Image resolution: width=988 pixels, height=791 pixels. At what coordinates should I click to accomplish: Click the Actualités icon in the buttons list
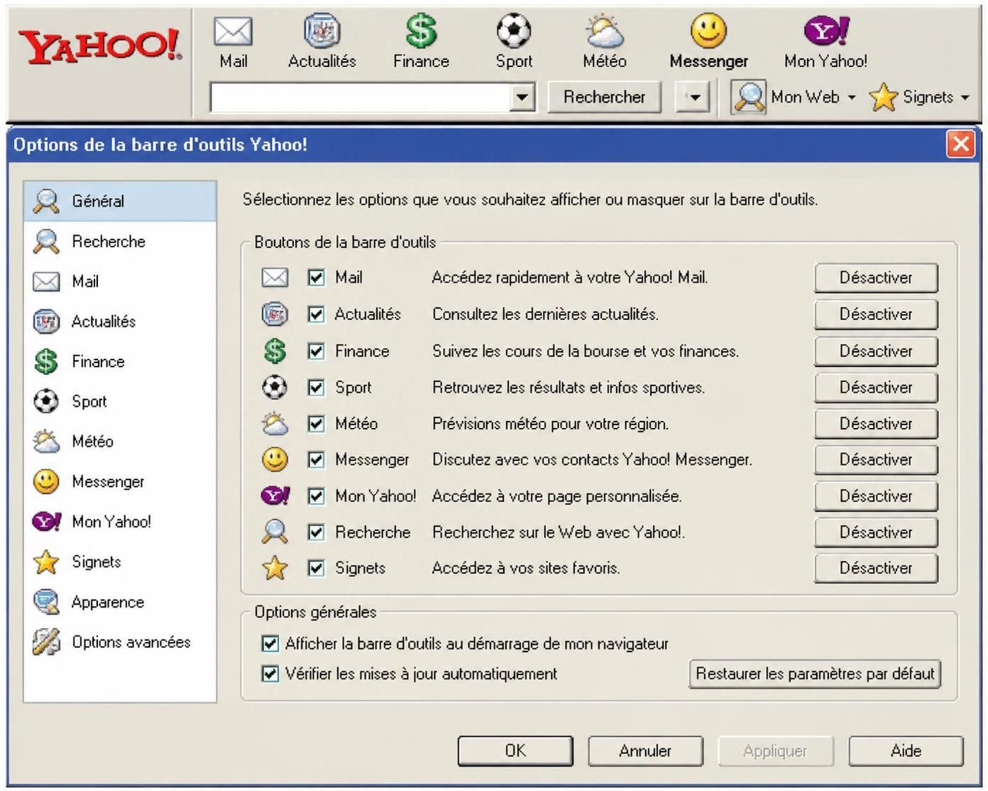[x=275, y=314]
